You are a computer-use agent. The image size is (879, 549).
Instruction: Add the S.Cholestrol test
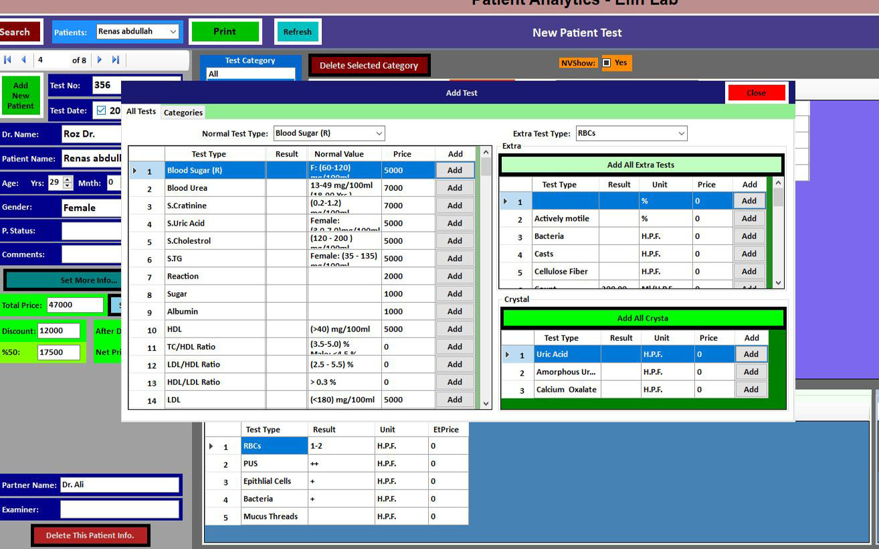[455, 240]
